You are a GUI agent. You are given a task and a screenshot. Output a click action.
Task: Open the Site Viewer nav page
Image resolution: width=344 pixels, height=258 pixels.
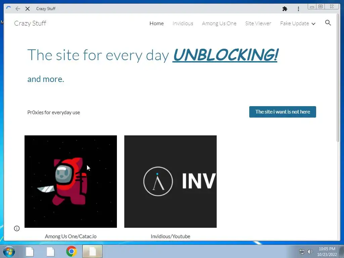click(x=258, y=23)
